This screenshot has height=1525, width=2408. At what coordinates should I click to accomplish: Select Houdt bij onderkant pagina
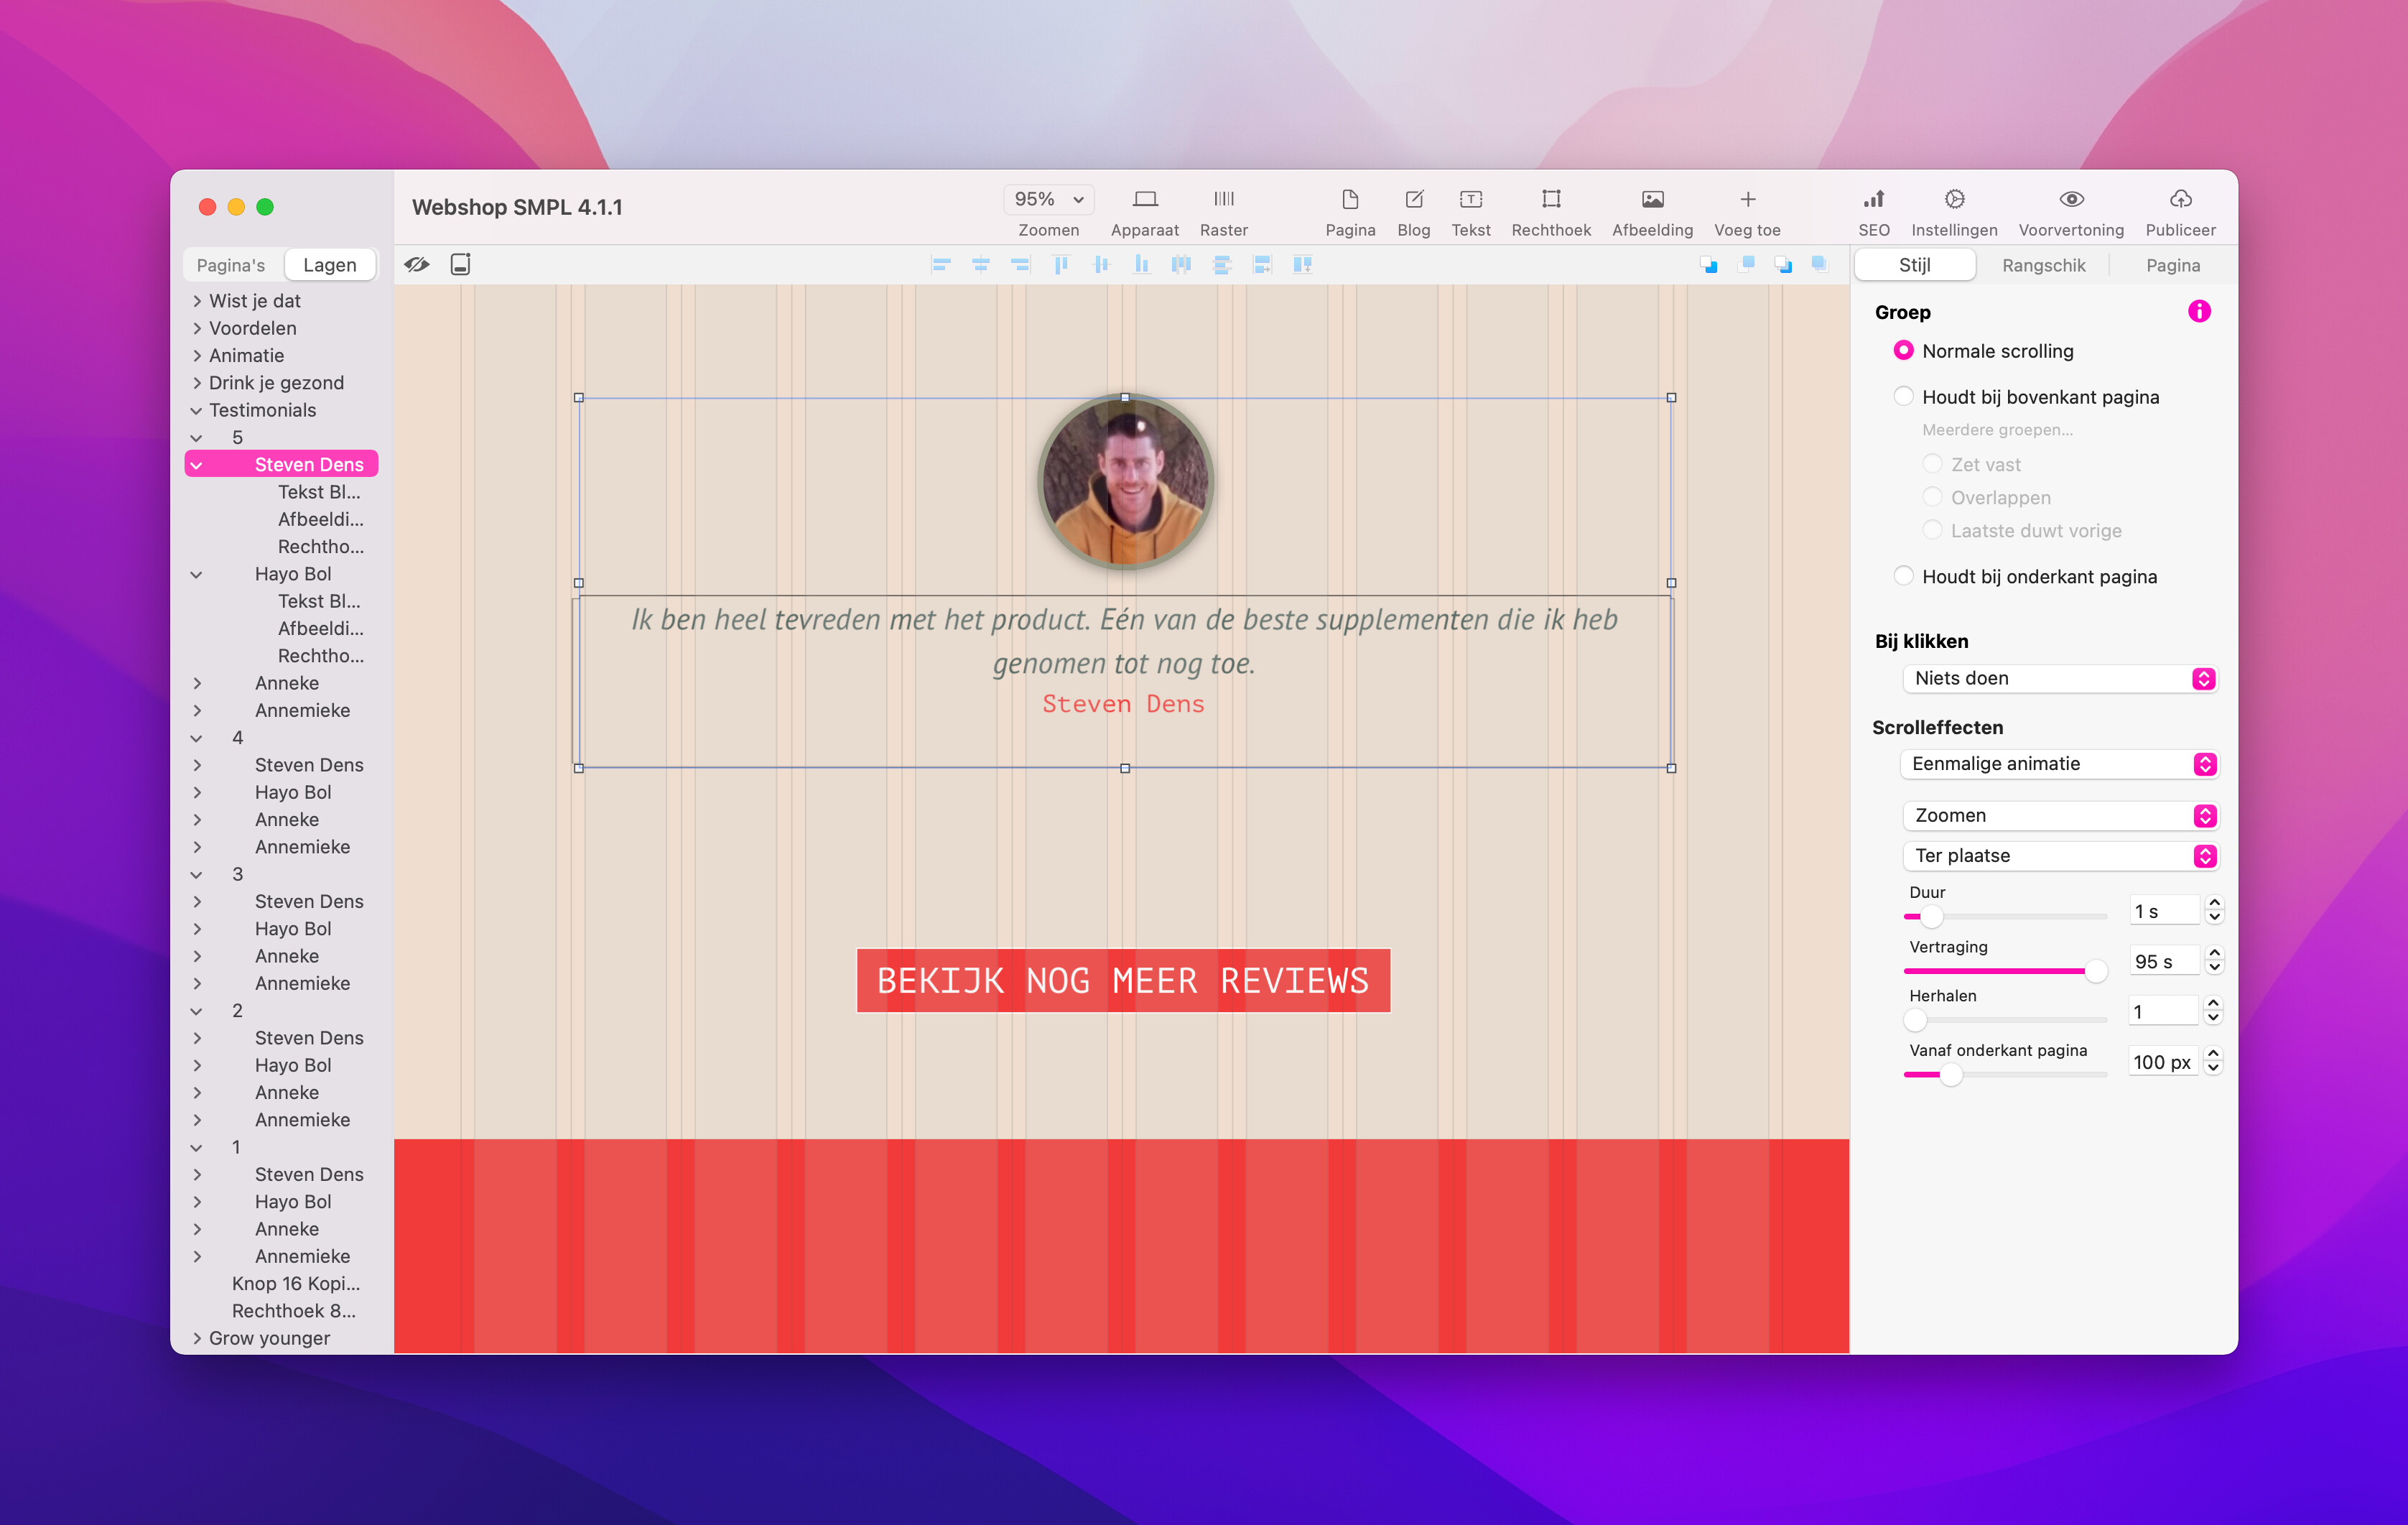point(1903,576)
